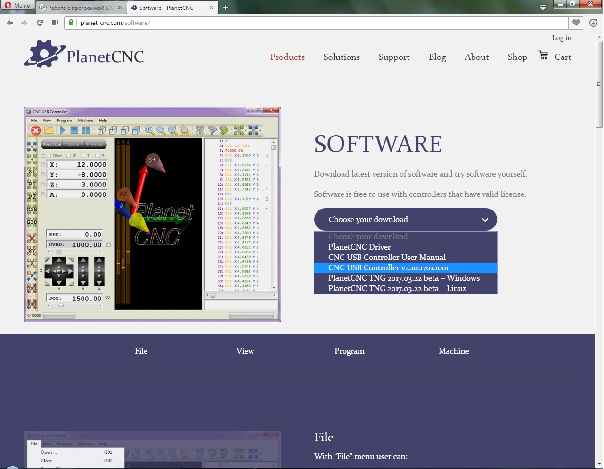Close the Работа с программой CN tab

click(120, 8)
